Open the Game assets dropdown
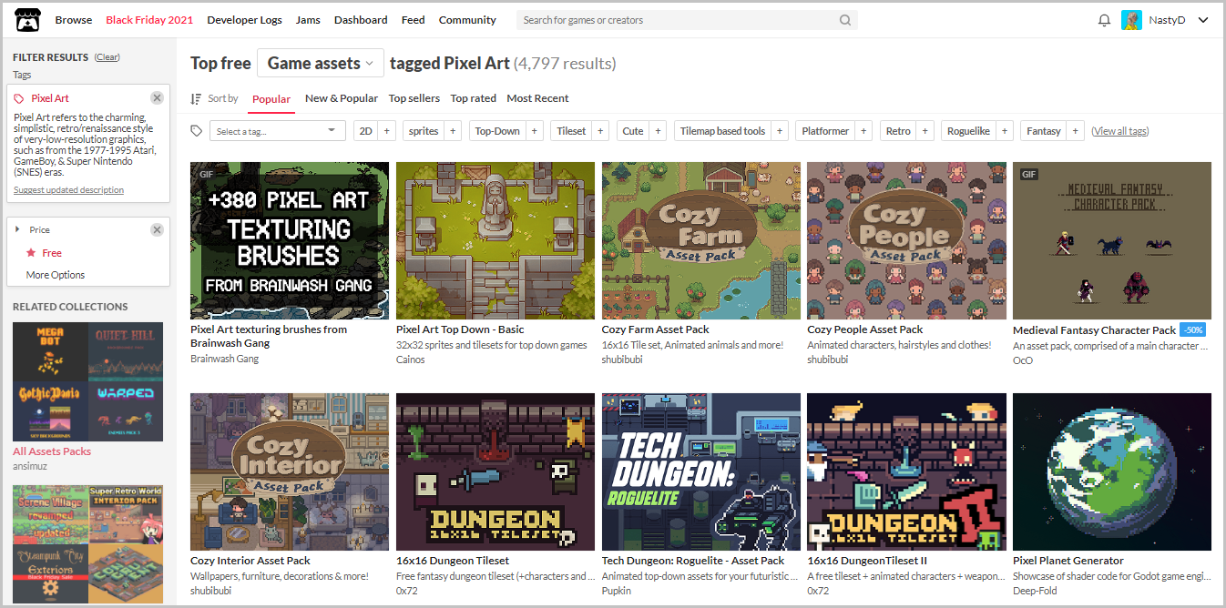Screen dimensions: 1226x608 [321, 63]
